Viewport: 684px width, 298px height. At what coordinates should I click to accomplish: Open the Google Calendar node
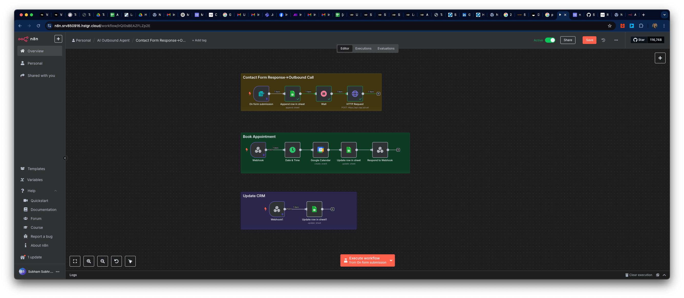(320, 150)
